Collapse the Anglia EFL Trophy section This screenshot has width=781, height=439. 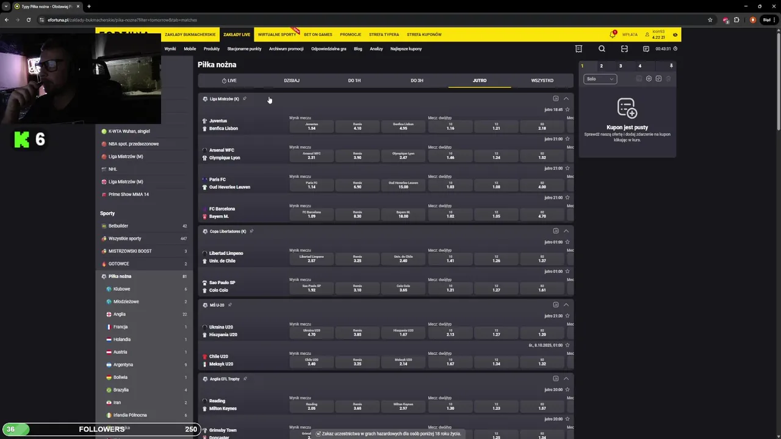click(x=566, y=379)
